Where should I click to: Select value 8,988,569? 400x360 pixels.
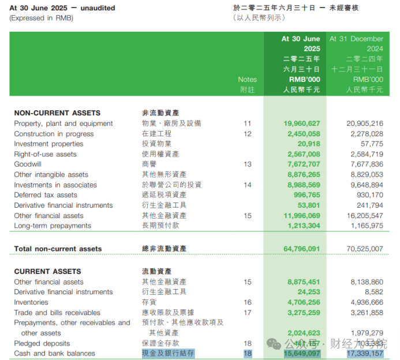[304, 185]
